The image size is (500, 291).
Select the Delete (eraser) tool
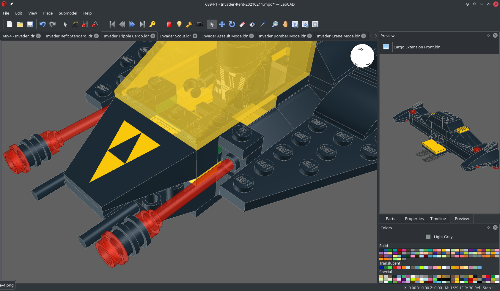click(x=242, y=24)
